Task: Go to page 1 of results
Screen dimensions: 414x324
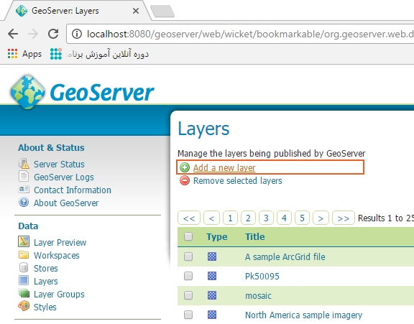Action: pos(230,218)
